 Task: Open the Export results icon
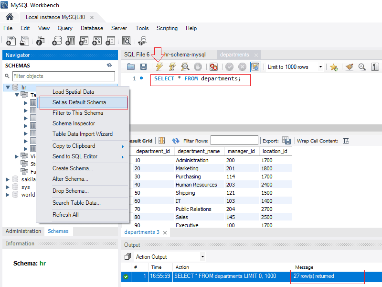tap(287, 140)
